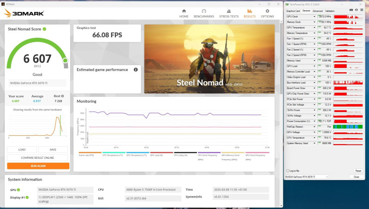This screenshot has height=209, width=369.
Task: Open the GPU Clock sensor dropdown in GPU-Z
Action: (314, 17)
